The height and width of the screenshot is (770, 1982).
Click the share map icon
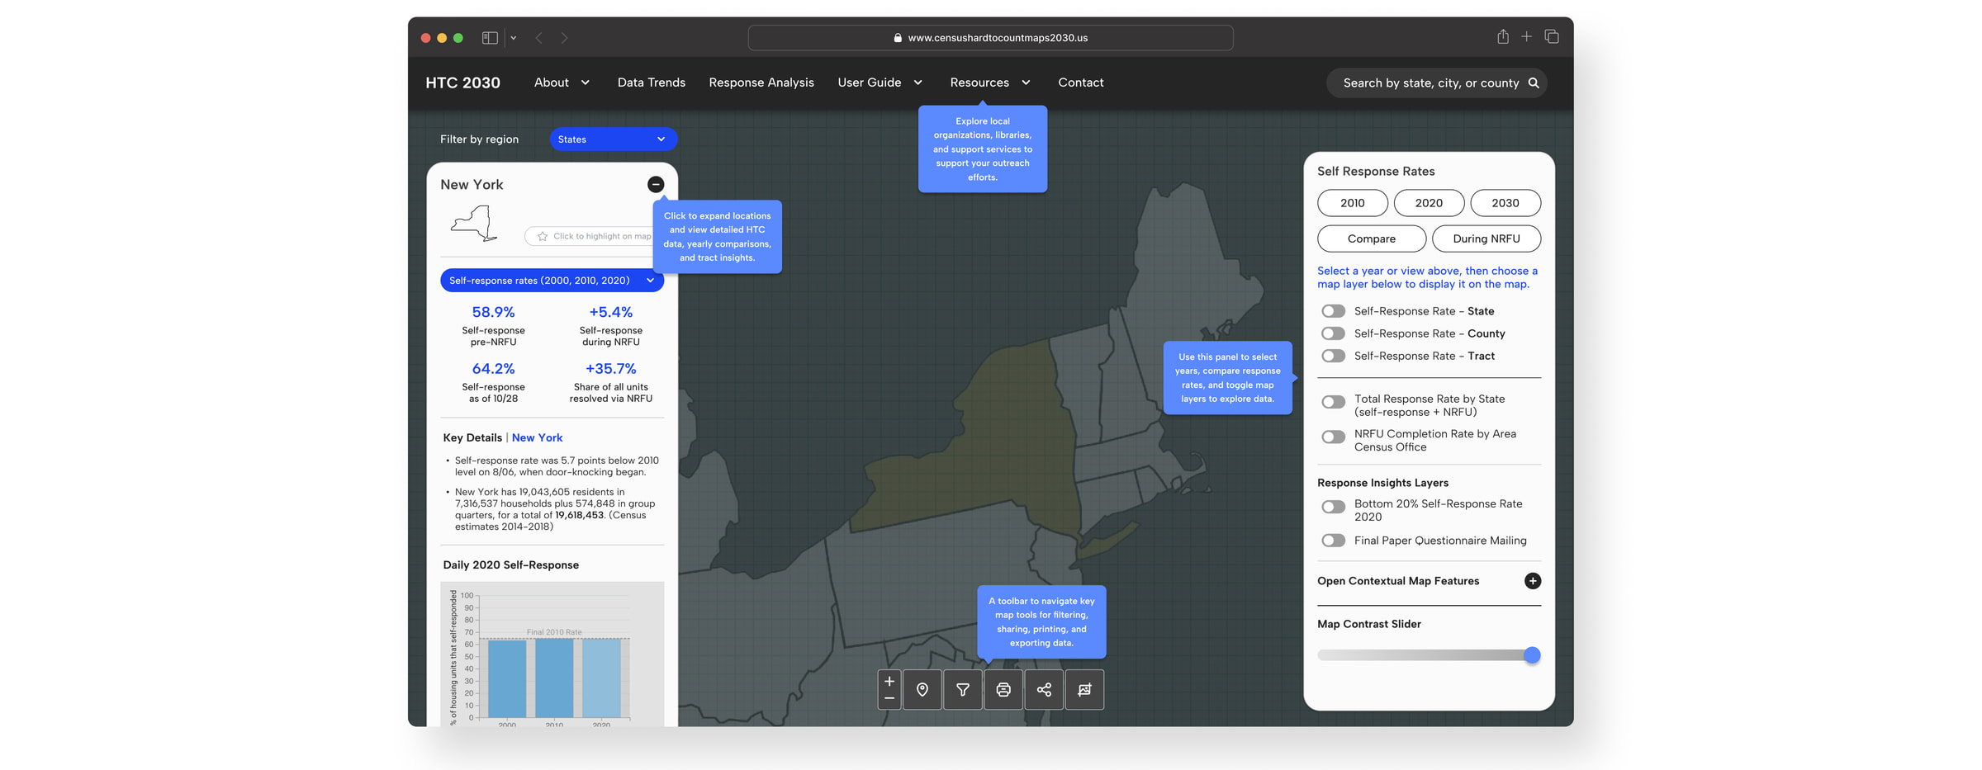point(1044,689)
